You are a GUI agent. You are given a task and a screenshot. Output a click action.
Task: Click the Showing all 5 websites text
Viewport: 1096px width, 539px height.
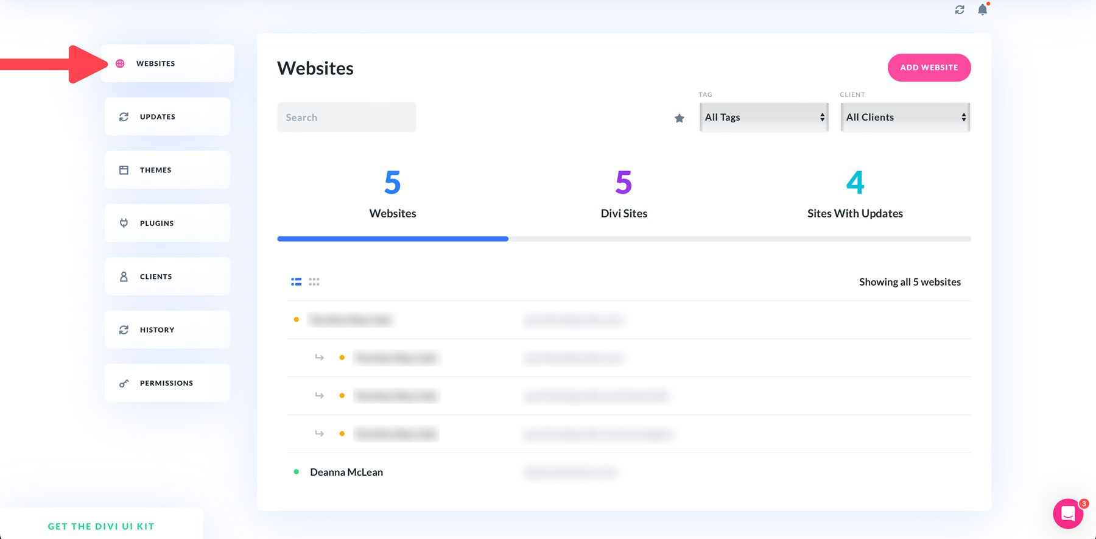click(x=910, y=282)
